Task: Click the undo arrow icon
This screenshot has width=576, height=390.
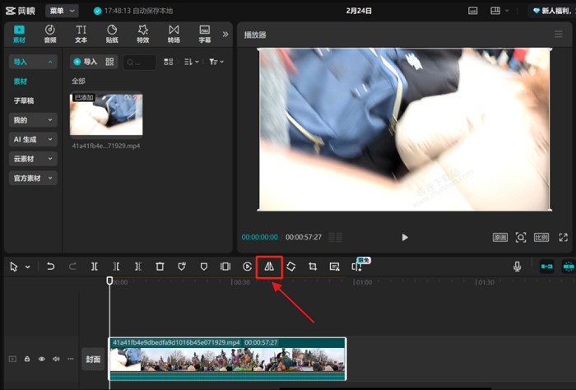Action: tap(50, 267)
